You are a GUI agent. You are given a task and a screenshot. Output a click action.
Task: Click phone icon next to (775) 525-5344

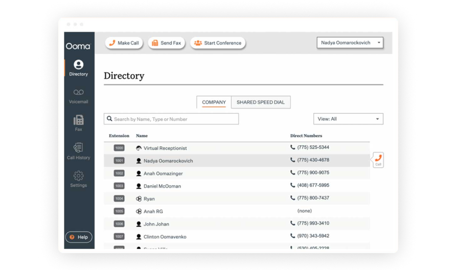(293, 147)
